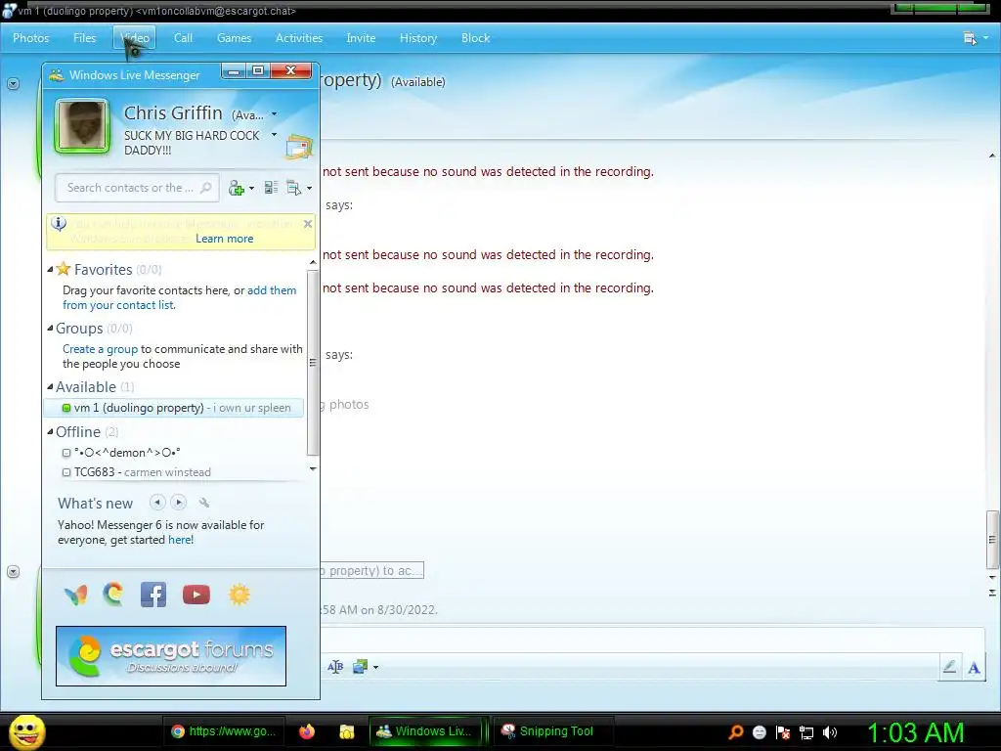This screenshot has height=751, width=1001.
Task: Open the show-menu icon at conversation top right
Action: click(970, 38)
